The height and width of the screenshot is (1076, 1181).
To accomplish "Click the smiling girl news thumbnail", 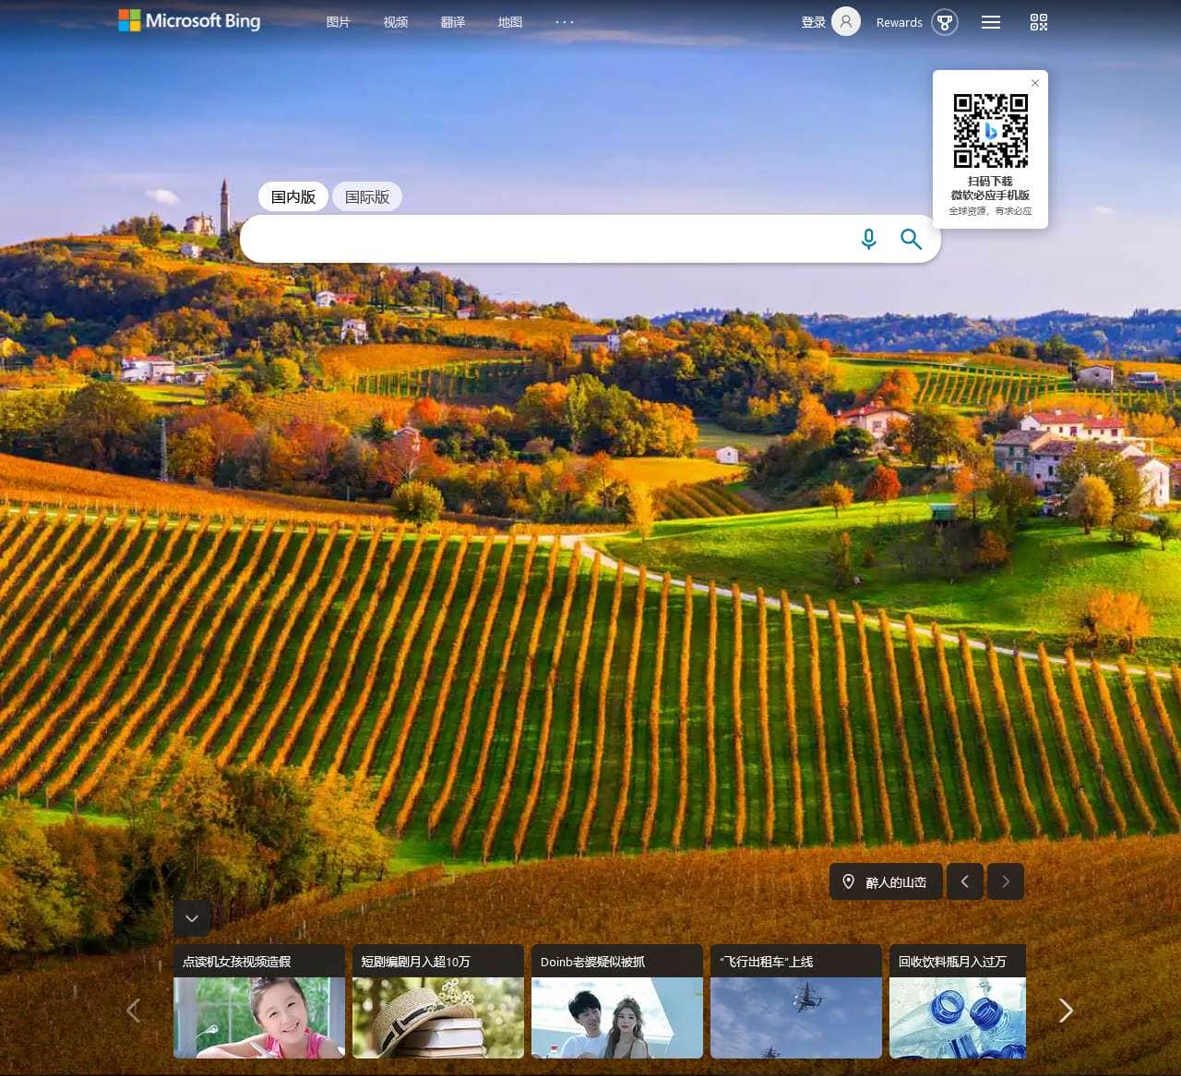I will [259, 1018].
